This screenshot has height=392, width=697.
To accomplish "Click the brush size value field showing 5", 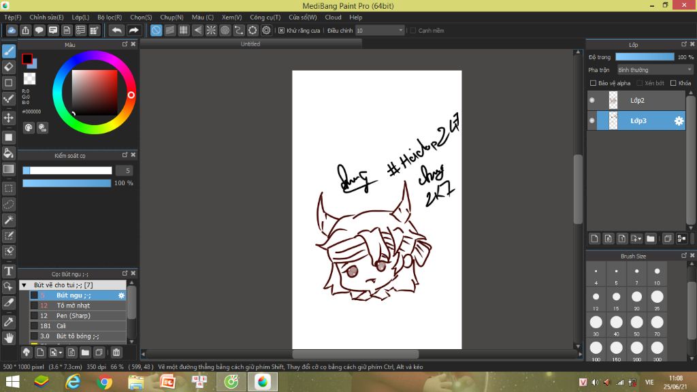I will pyautogui.click(x=125, y=171).
